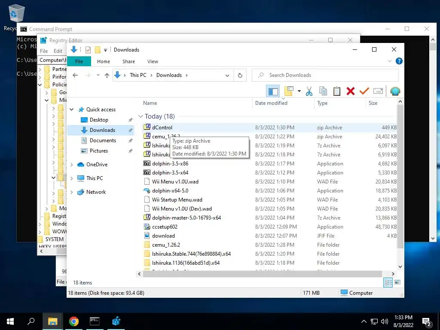Image resolution: width=440 pixels, height=330 pixels.
Task: Unpin Downloads using its pin icon
Action: (130, 130)
